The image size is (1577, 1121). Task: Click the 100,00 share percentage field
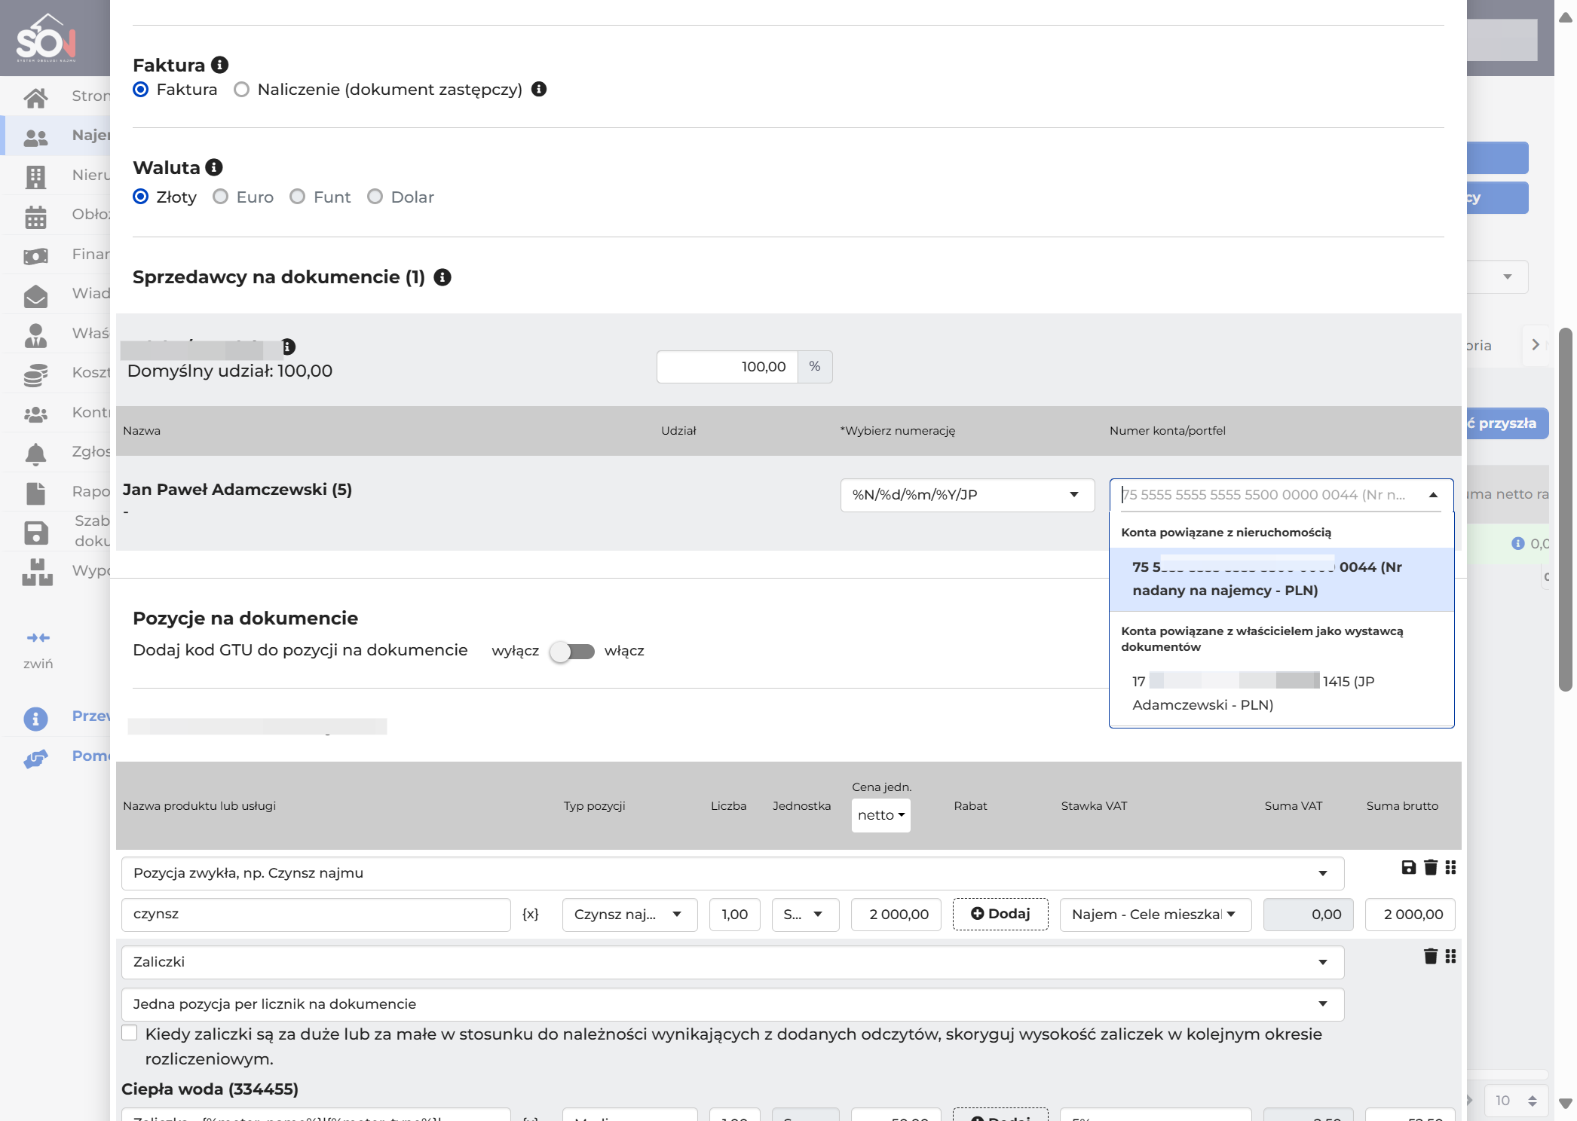coord(727,367)
